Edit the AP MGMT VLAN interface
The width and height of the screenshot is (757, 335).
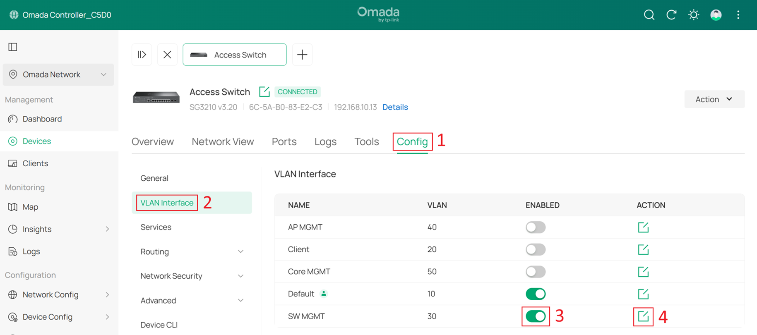pyautogui.click(x=643, y=227)
